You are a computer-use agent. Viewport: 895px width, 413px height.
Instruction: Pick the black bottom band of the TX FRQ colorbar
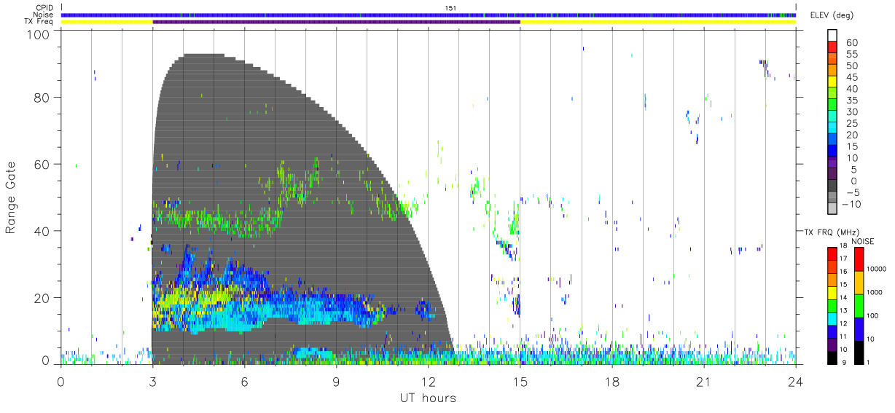[x=832, y=358]
